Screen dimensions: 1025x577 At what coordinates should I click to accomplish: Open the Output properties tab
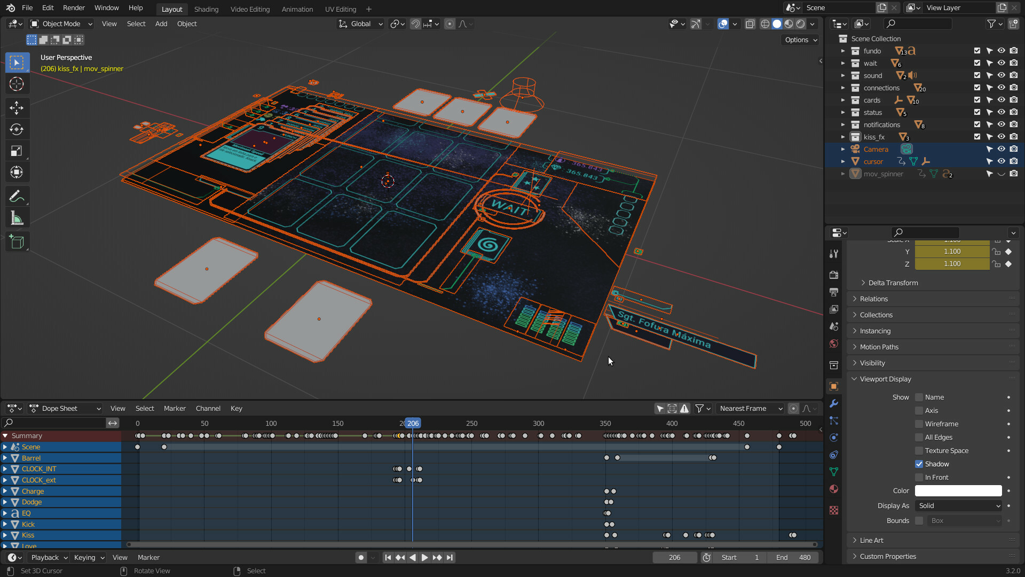coord(834,292)
